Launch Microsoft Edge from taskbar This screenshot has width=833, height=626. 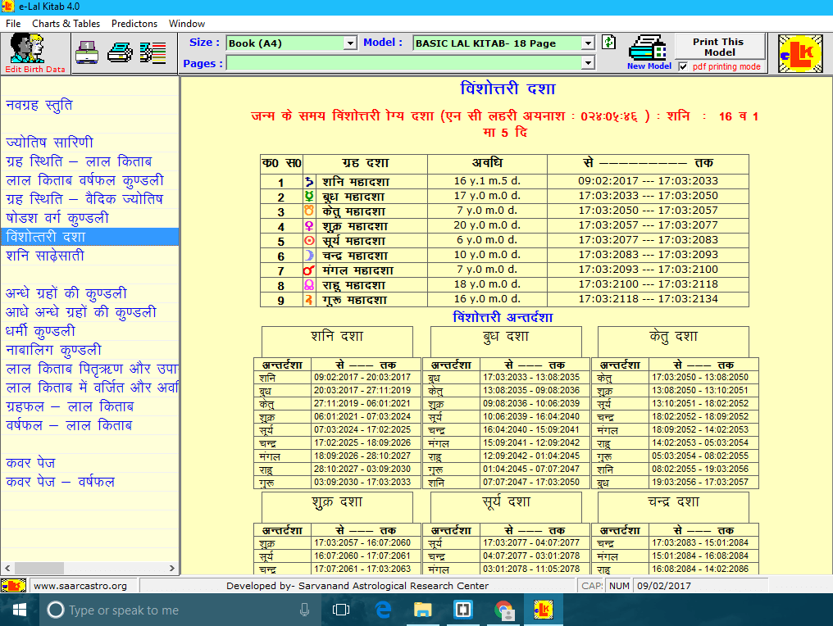coord(383,610)
